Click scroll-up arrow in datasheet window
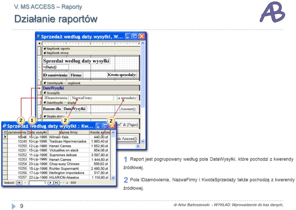This screenshot has height=210, width=296. point(113,133)
